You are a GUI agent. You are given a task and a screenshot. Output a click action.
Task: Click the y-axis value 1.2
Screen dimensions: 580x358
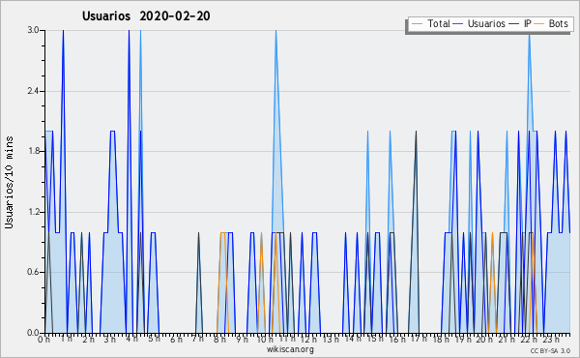click(x=33, y=212)
